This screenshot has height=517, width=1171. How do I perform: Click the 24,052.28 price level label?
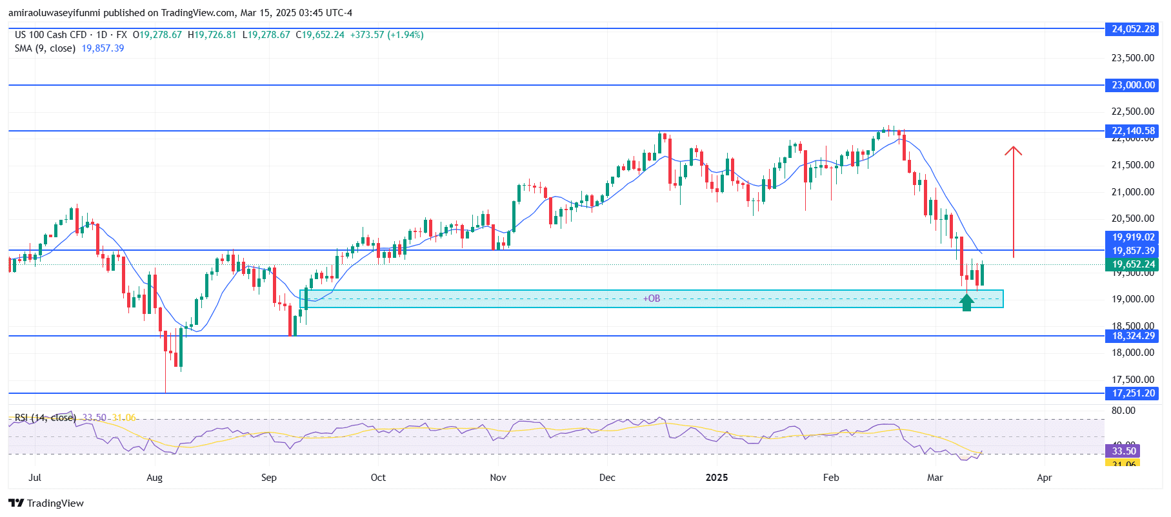pos(1132,29)
